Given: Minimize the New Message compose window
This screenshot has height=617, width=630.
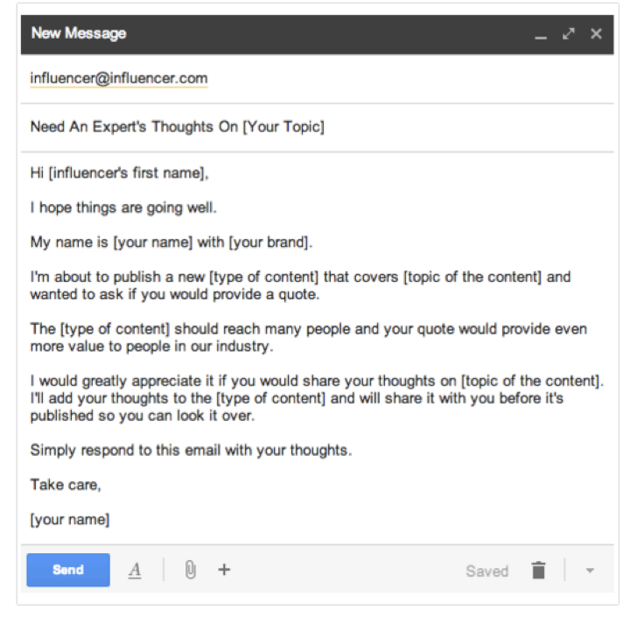Looking at the screenshot, I should click(x=541, y=34).
